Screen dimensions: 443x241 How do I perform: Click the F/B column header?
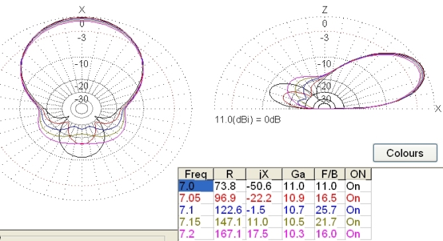(330, 174)
